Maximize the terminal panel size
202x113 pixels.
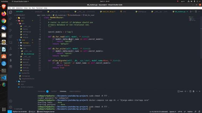click(x=197, y=91)
